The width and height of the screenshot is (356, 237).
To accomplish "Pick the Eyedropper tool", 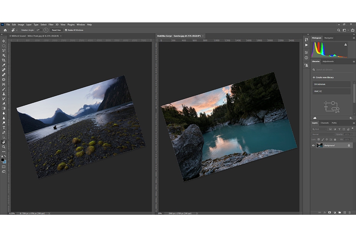I will [x=4, y=64].
